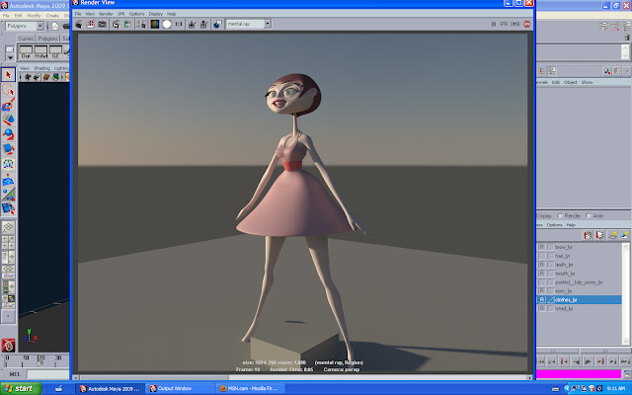
Task: Open Render Settings from Render View toolbar
Action: pos(141,24)
